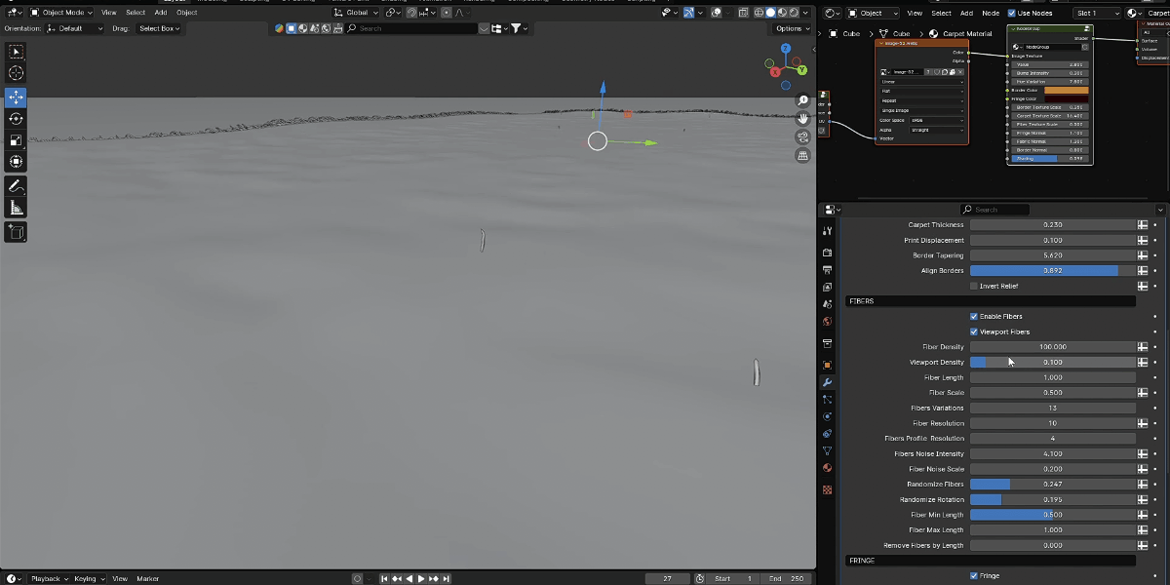Choose the Add Cube tool
Viewport: 1170px width, 585px height.
(x=16, y=232)
